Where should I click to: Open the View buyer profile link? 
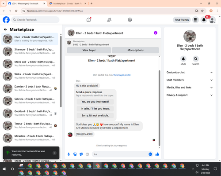point(122,75)
